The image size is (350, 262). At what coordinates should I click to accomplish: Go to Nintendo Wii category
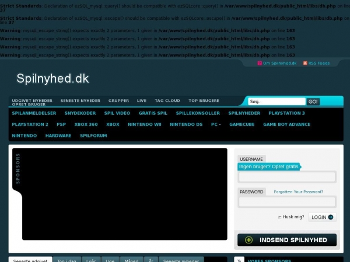click(145, 125)
